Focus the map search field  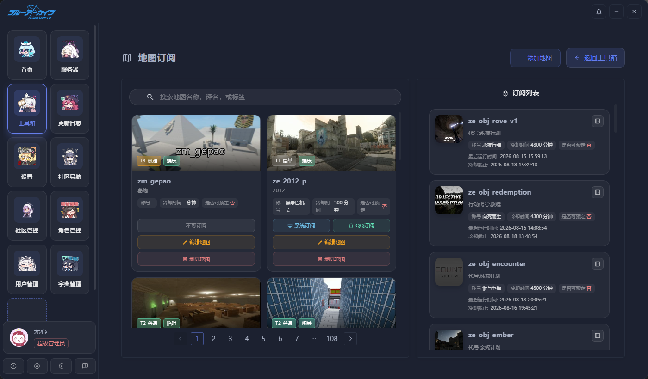(265, 97)
